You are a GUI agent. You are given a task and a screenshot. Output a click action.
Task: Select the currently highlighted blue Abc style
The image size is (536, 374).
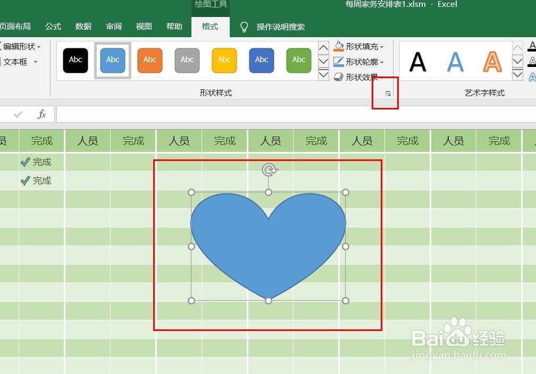[112, 60]
